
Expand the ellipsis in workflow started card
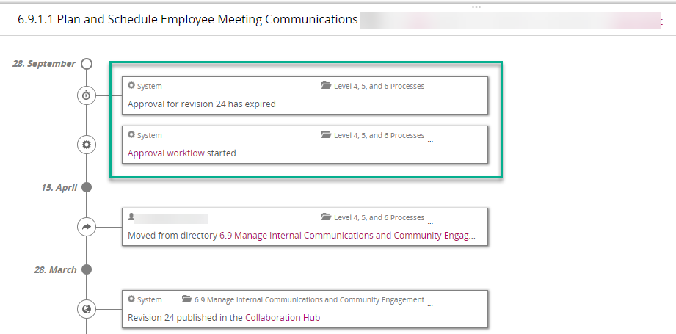(x=430, y=141)
